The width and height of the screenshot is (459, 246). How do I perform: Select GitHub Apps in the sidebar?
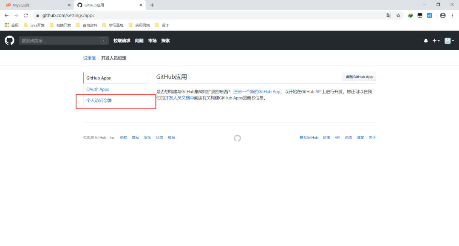116,78
